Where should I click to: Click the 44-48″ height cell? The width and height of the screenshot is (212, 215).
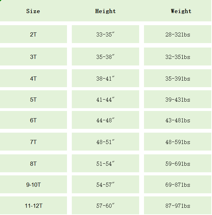[x=105, y=121]
